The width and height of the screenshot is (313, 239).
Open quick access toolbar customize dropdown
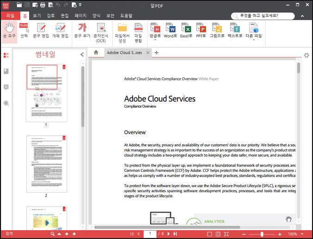[80, 5]
